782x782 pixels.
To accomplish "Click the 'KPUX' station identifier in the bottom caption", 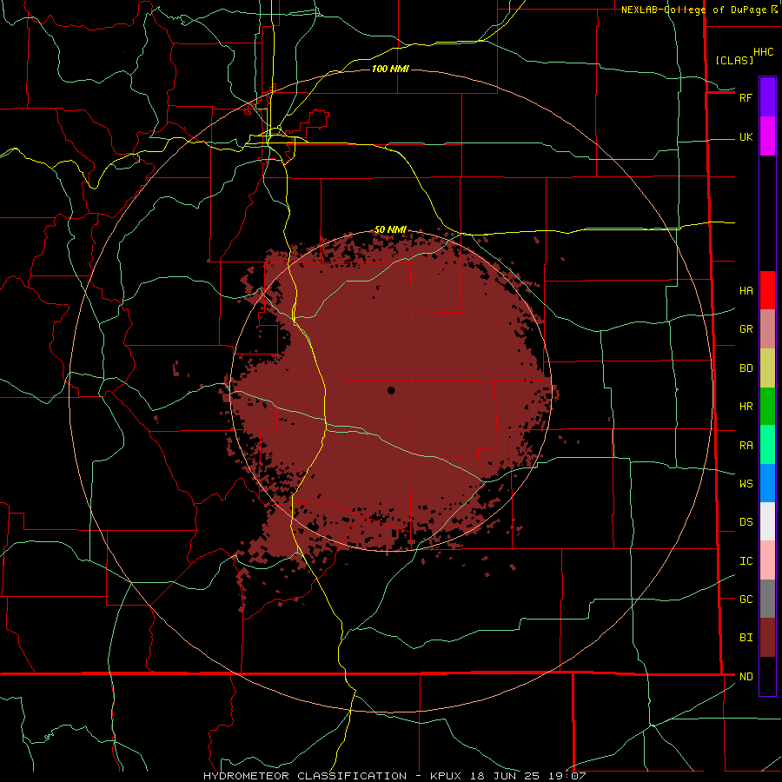I will (x=447, y=776).
